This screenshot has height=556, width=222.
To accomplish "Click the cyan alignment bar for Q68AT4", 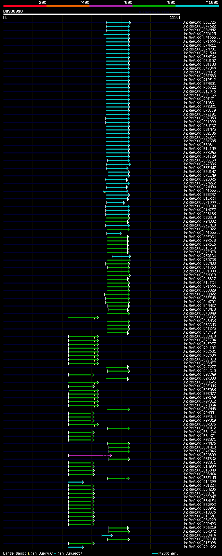I will point(107,535).
